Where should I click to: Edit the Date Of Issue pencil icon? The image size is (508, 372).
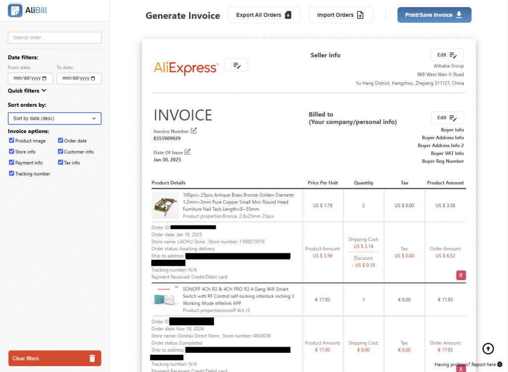(x=188, y=152)
